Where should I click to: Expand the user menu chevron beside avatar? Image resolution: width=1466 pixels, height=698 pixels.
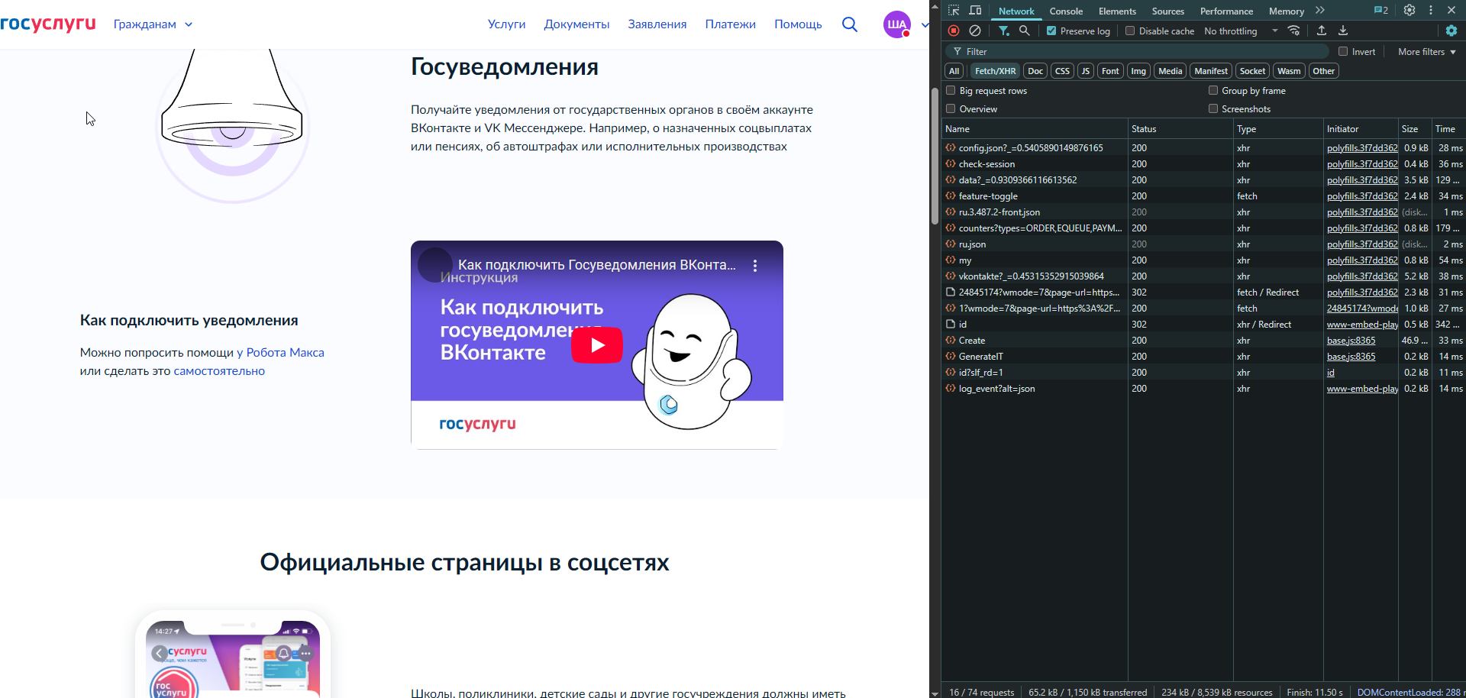(x=925, y=24)
